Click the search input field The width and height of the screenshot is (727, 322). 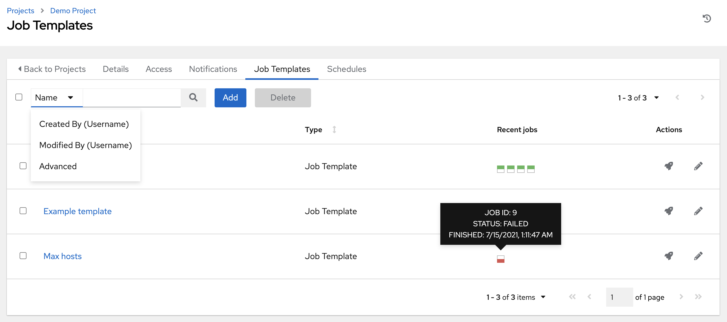(x=132, y=98)
